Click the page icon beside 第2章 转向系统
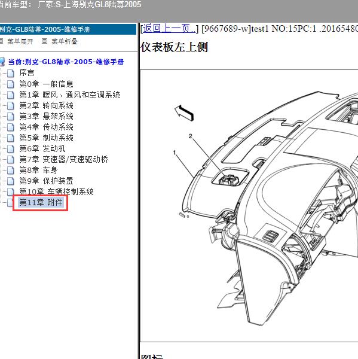Viewport: 358px width, 359px height. coord(11,105)
